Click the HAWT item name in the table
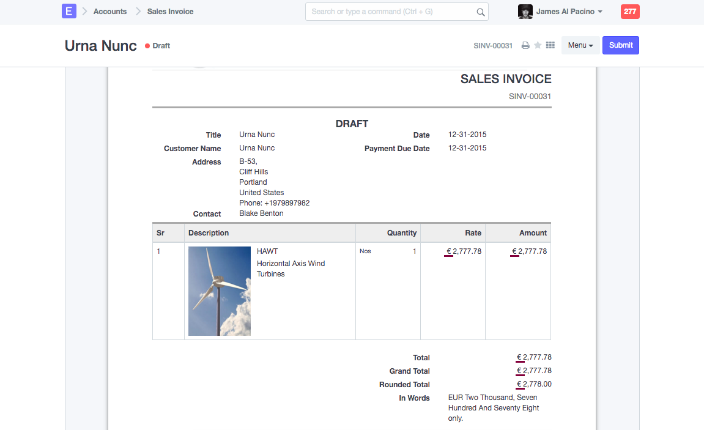 267,251
